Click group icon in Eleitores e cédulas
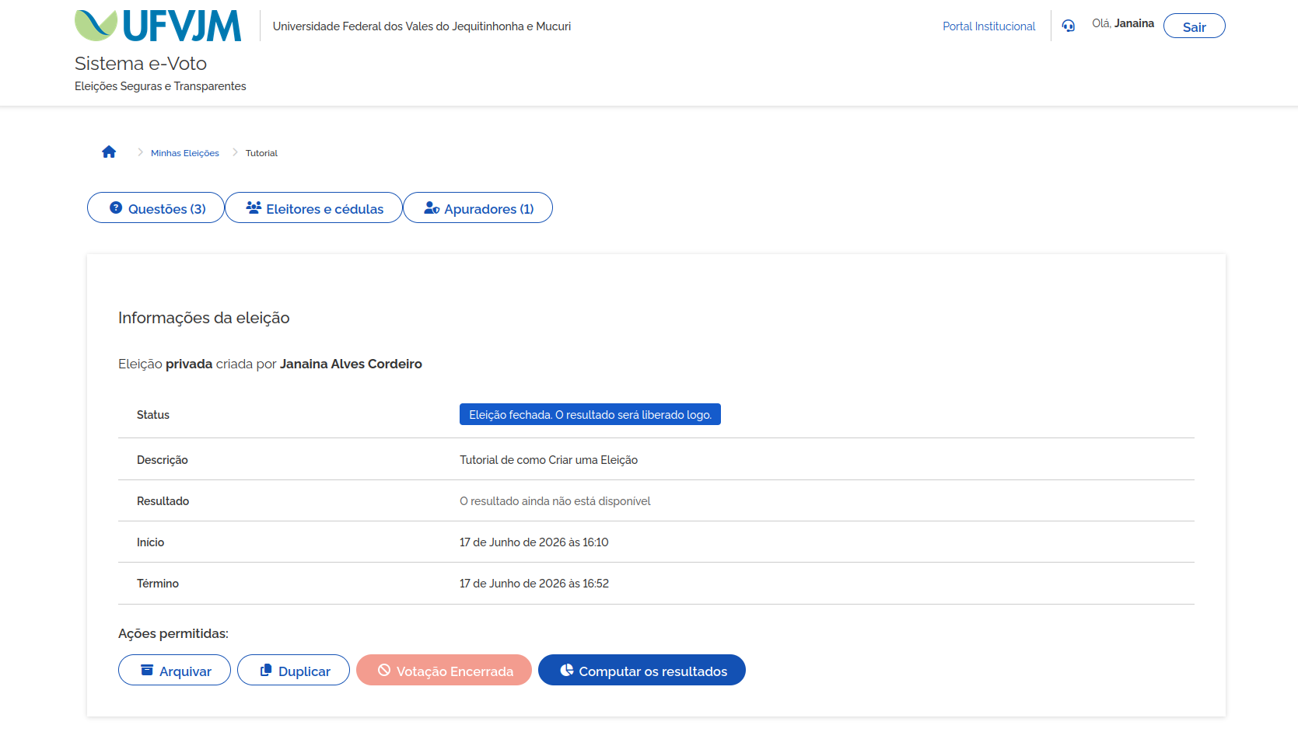The height and width of the screenshot is (746, 1298). [254, 207]
